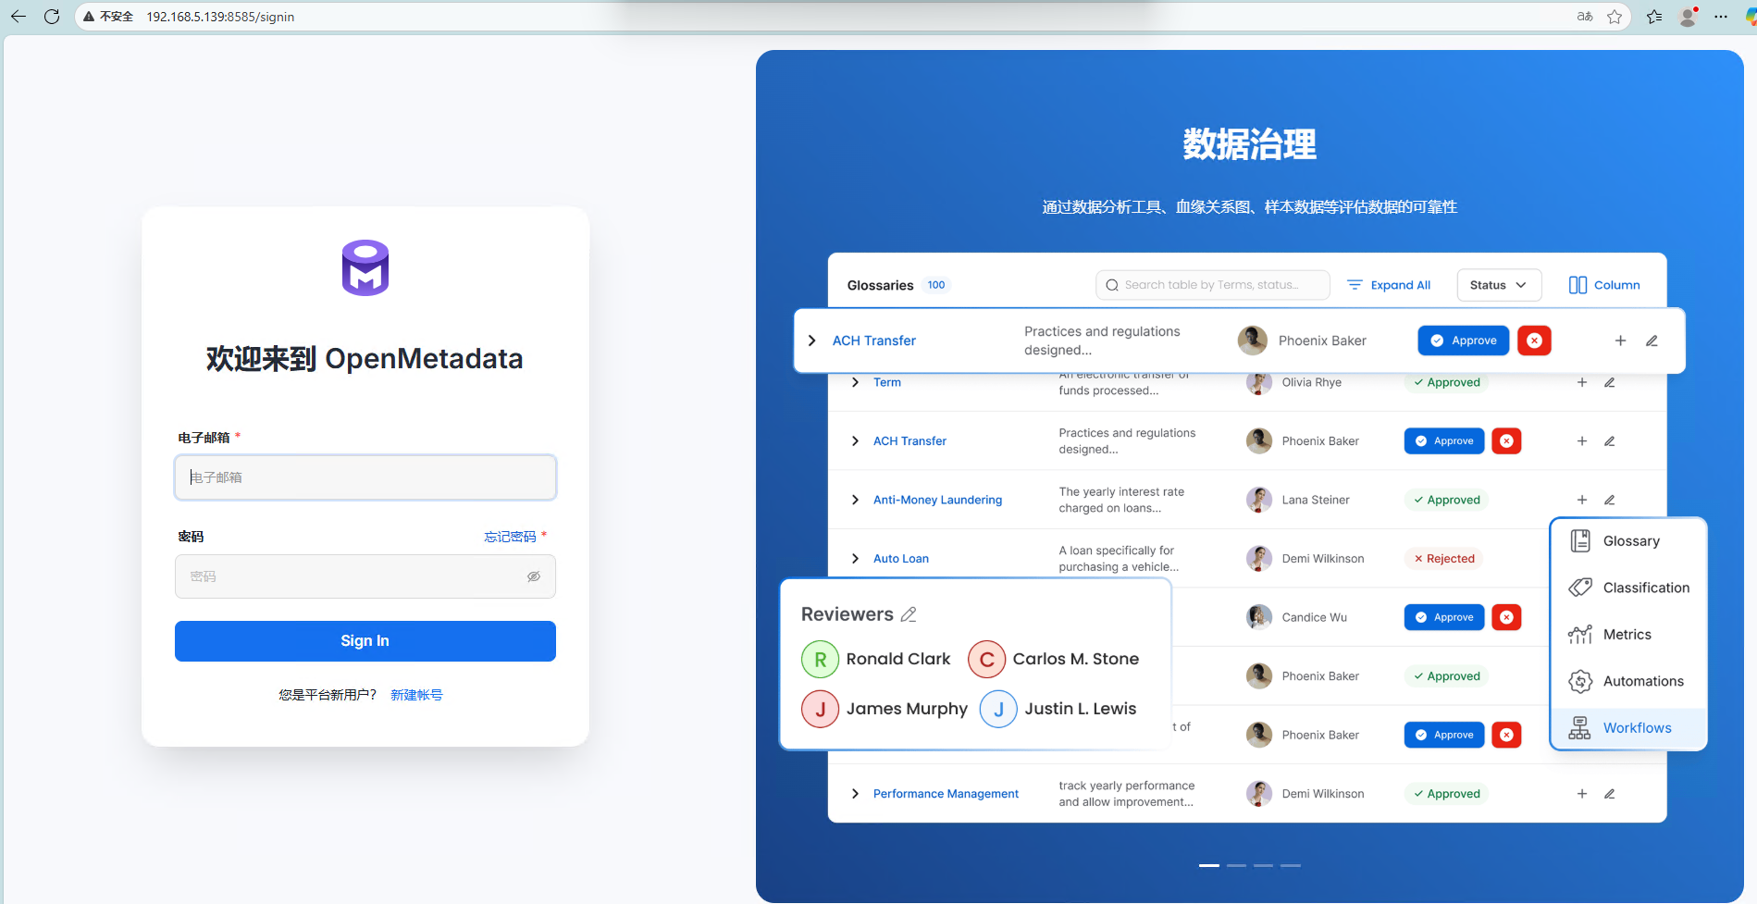Viewport: 1757px width, 904px height.
Task: Select Automations in the side menu
Action: click(x=1628, y=681)
